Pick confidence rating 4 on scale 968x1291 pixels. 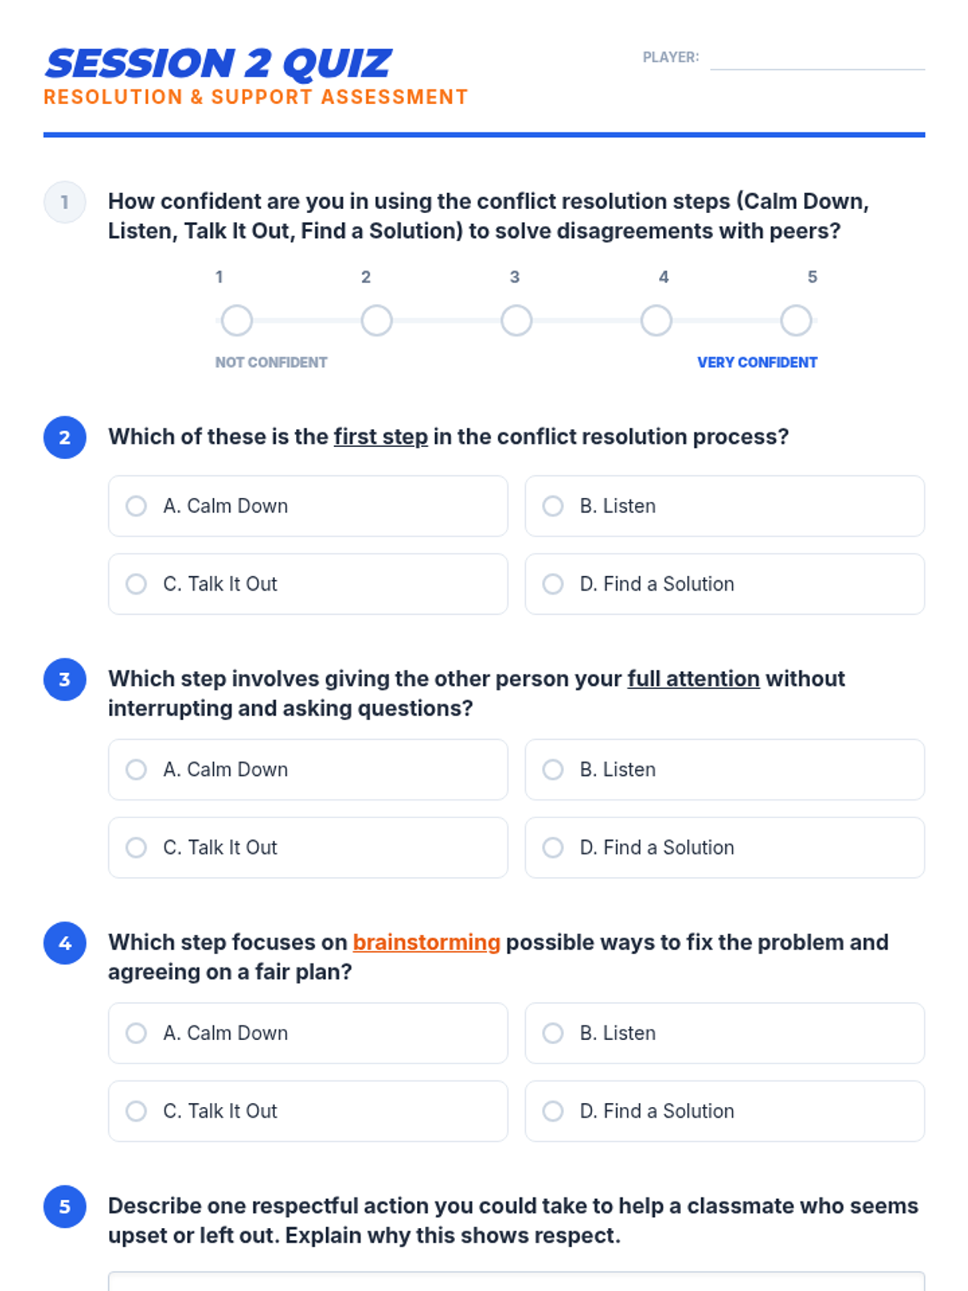click(656, 320)
